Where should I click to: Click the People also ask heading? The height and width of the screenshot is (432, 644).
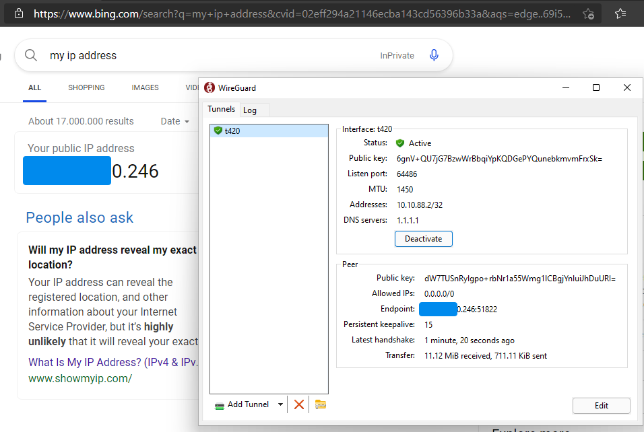coord(79,217)
